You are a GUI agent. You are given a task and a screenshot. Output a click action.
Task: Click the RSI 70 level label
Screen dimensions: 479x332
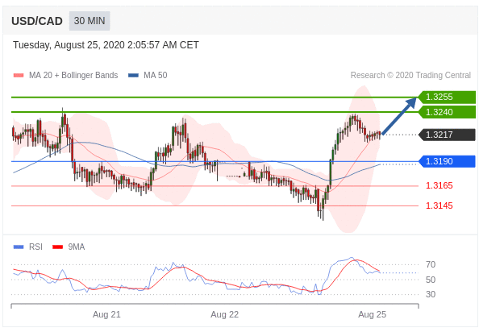pos(431,264)
